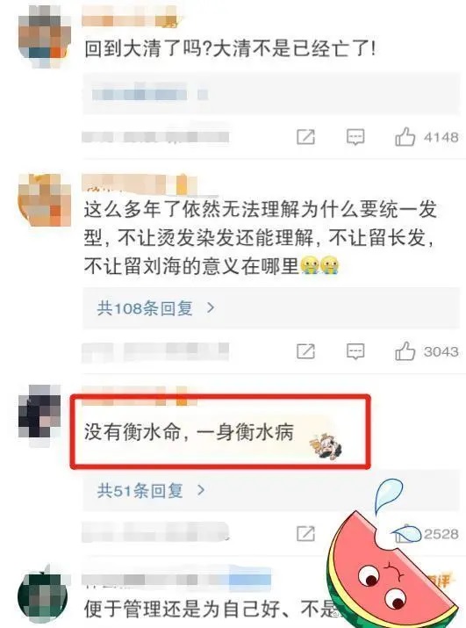Click the 2528 like count

[x=441, y=534]
